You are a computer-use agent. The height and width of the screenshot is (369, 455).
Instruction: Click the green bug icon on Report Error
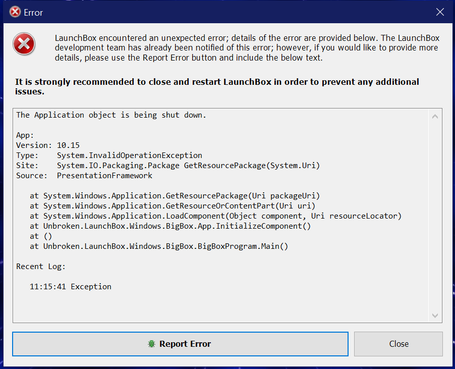click(x=151, y=344)
